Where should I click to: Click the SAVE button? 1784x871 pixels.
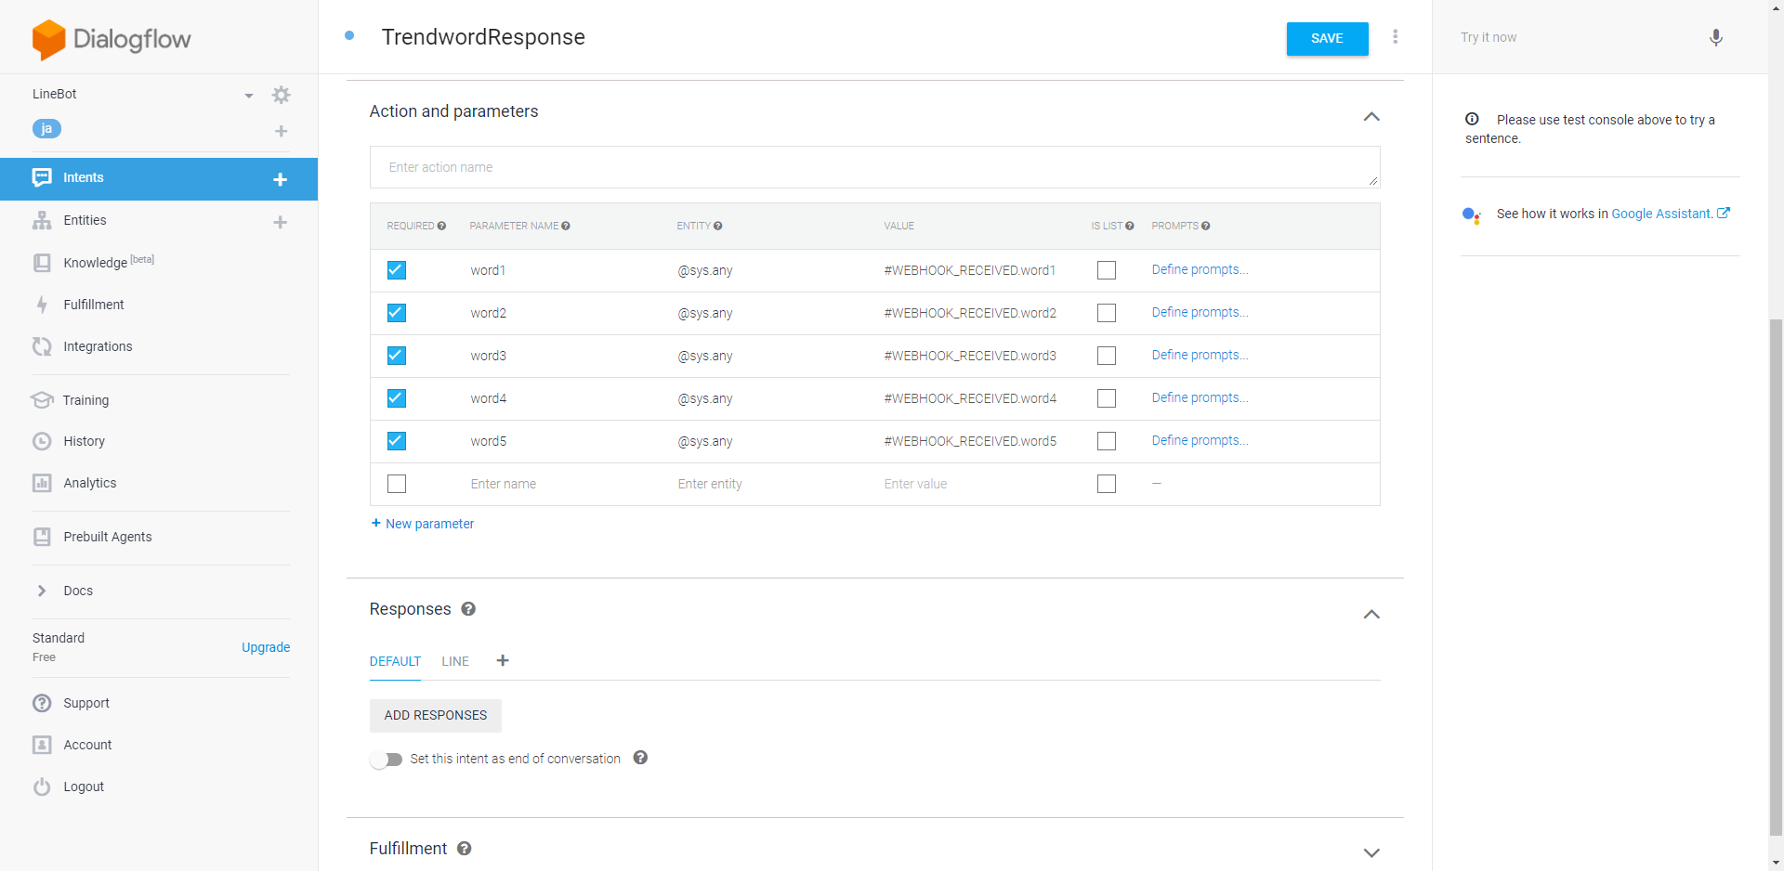click(1327, 38)
